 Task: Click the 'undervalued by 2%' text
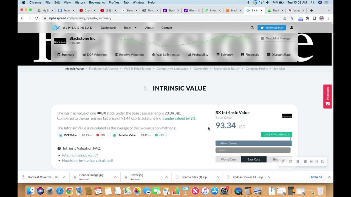[180, 118]
